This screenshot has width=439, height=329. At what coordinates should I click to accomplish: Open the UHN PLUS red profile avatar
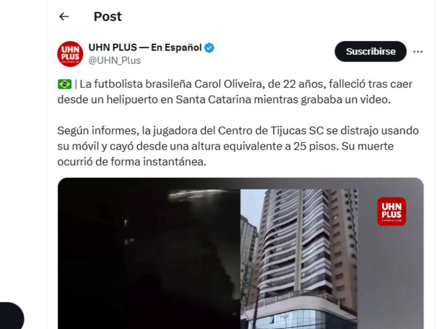(x=70, y=54)
